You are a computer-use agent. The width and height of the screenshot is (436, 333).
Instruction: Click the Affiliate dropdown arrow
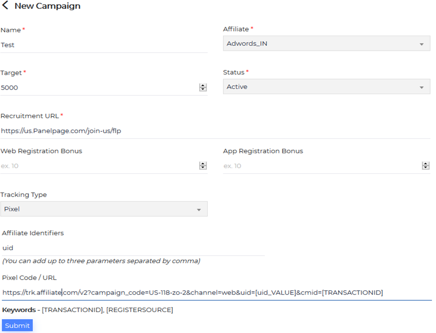click(x=422, y=44)
